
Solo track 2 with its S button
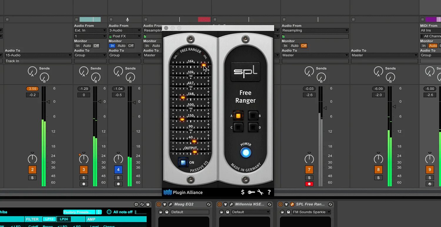[32, 178]
